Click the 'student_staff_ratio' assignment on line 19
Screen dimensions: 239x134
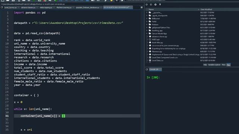[x=52, y=74]
